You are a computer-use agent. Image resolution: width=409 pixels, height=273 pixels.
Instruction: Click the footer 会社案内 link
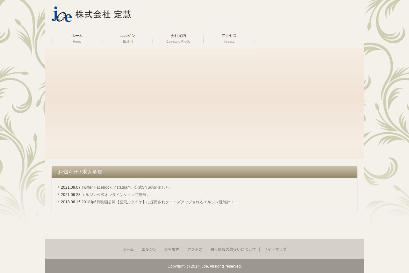tap(172, 249)
